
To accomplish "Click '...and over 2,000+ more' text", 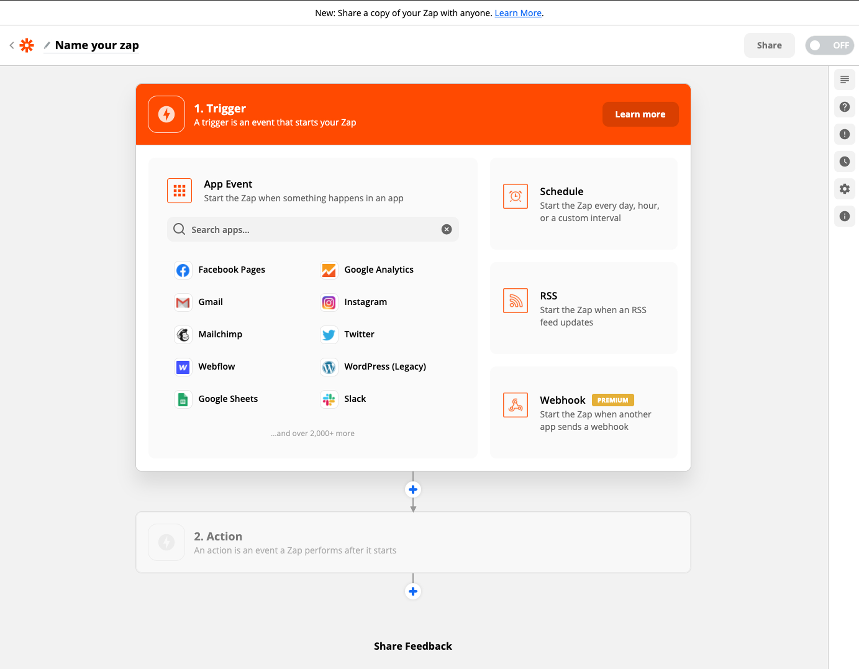I will tap(313, 433).
